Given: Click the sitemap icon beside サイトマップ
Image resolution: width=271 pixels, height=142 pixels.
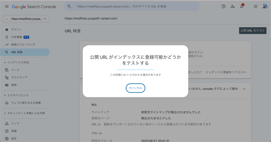Looking at the screenshot, I should 7,78.
